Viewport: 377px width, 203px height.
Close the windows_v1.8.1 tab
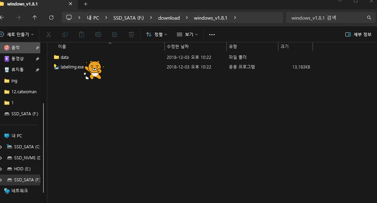click(x=70, y=4)
